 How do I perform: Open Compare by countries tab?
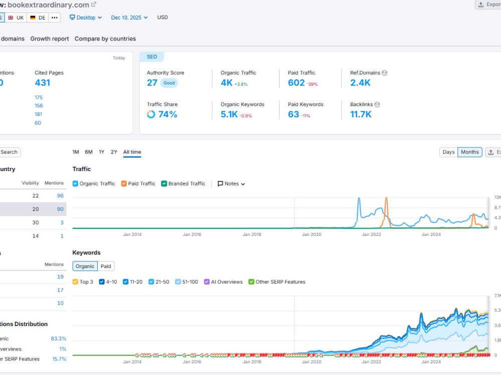point(105,38)
